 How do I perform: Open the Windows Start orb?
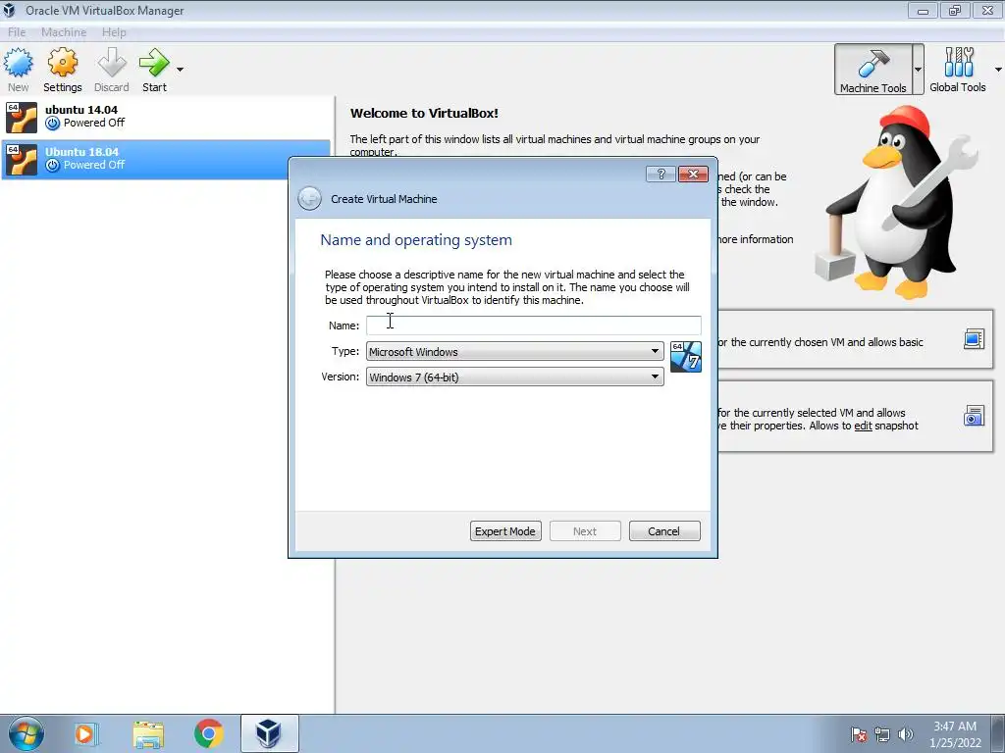[x=26, y=733]
